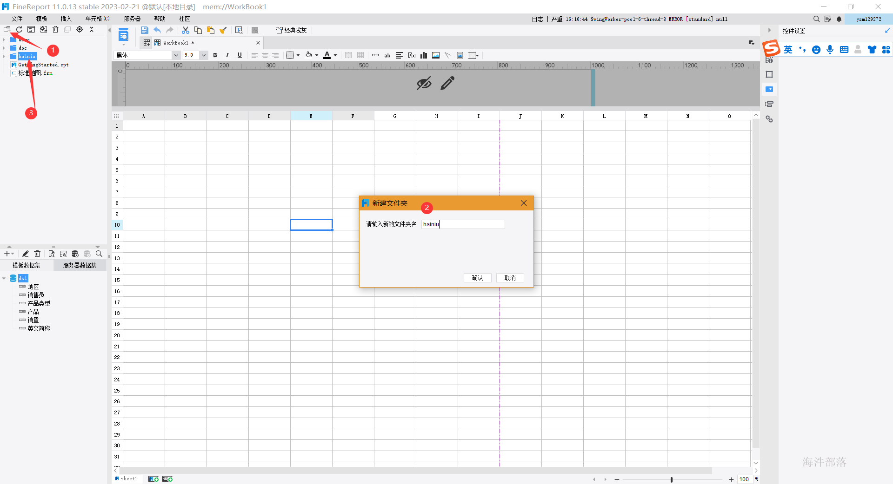This screenshot has width=893, height=484.
Task: Refresh the template file tree
Action: coord(19,29)
